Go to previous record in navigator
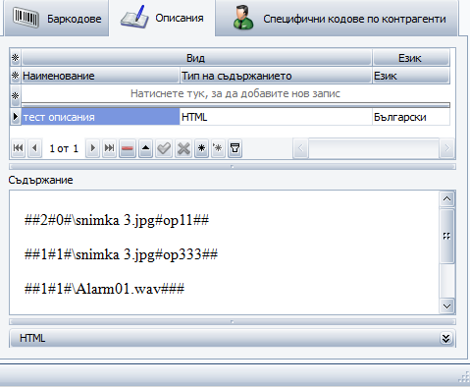The width and height of the screenshot is (470, 387). (35, 148)
